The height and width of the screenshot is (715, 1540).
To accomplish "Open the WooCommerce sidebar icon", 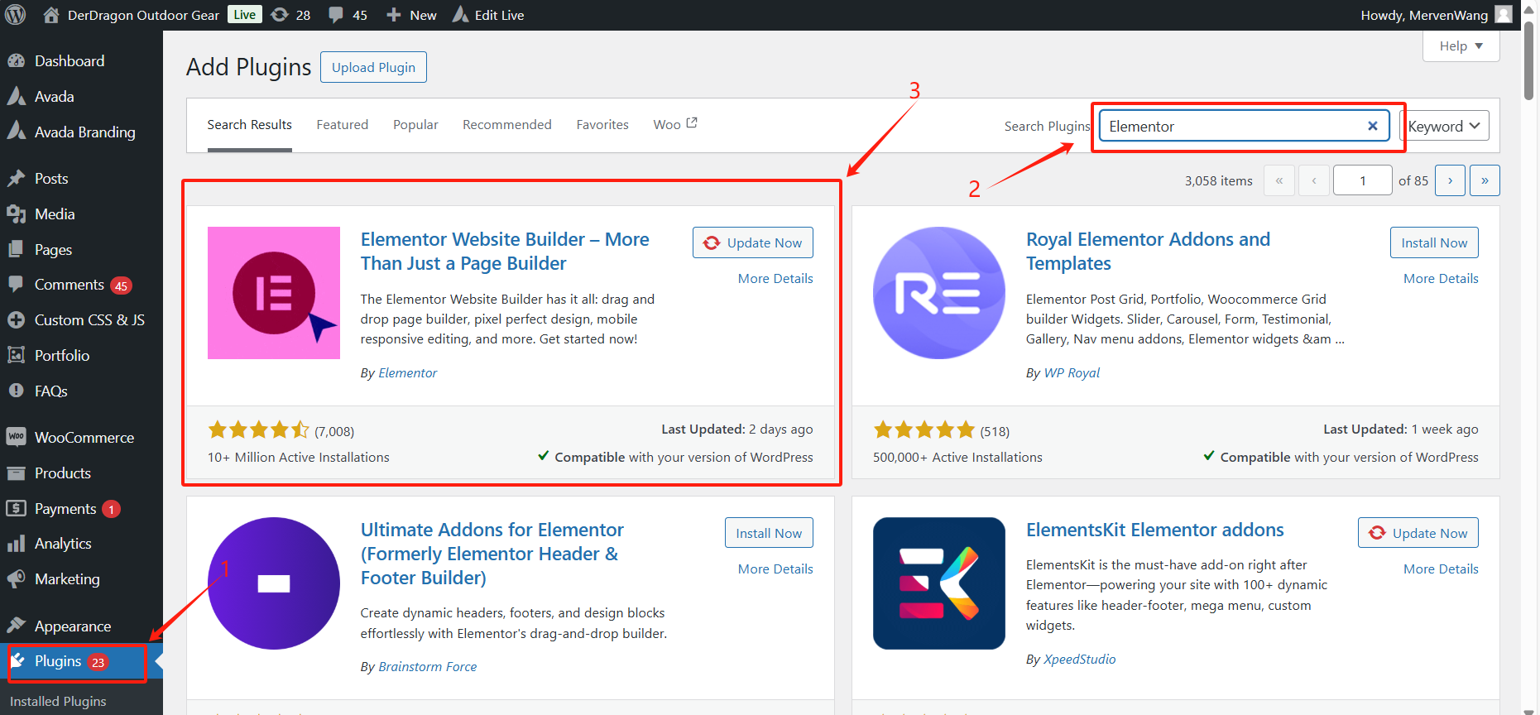I will pos(16,437).
